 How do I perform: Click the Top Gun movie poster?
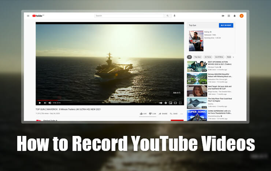tap(196, 41)
